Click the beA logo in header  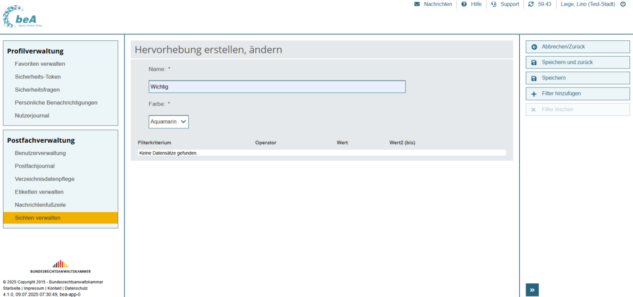22,17
